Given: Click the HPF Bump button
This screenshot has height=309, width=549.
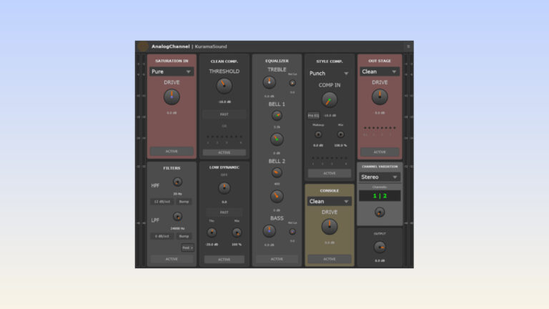Looking at the screenshot, I should [184, 202].
